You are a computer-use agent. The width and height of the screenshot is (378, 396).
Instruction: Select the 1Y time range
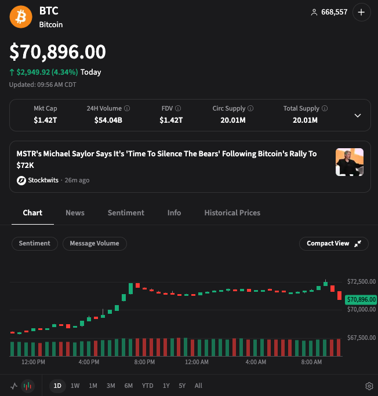click(166, 386)
